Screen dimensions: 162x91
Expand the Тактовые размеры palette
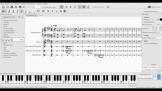pos(9,31)
